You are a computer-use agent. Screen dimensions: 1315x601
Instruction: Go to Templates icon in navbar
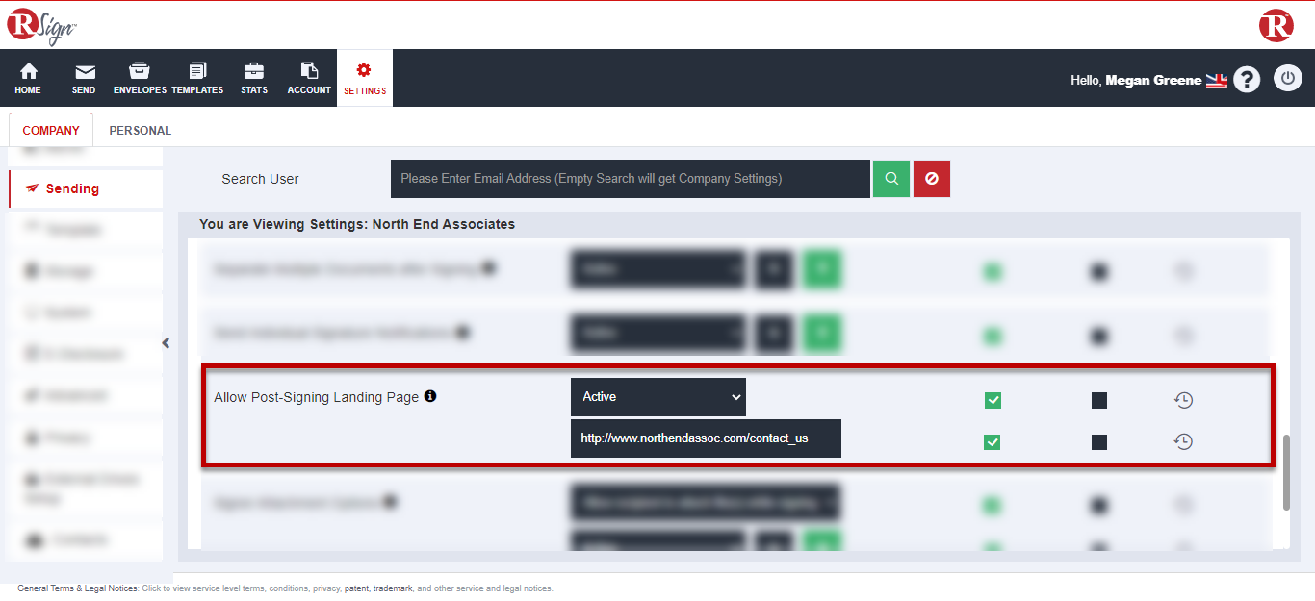pos(197,72)
